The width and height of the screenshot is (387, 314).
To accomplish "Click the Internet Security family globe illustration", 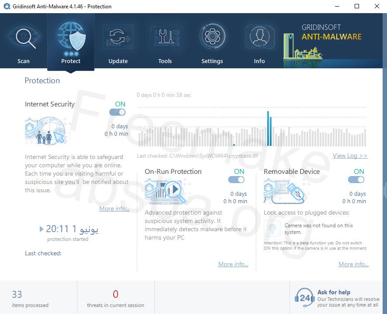I will [x=45, y=131].
